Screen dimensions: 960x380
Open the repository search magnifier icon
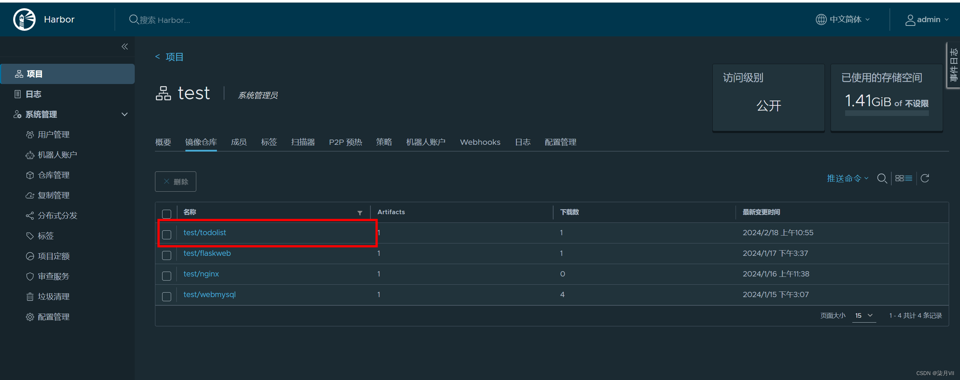tap(882, 178)
